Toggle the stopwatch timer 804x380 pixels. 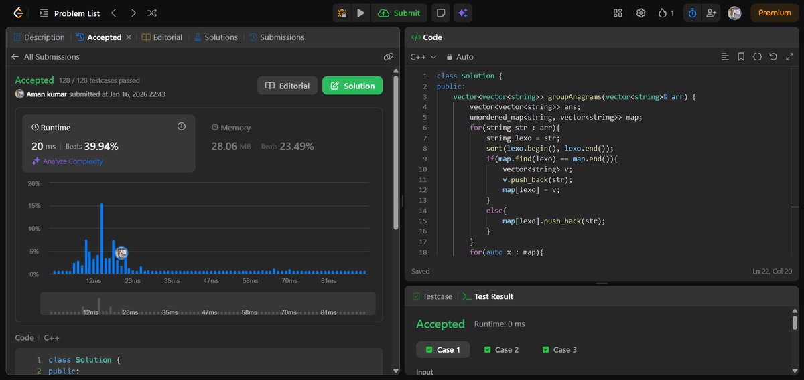pyautogui.click(x=692, y=13)
